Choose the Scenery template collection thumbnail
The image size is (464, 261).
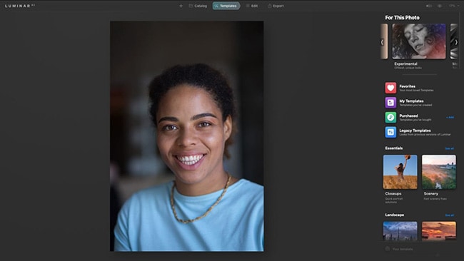tap(439, 172)
